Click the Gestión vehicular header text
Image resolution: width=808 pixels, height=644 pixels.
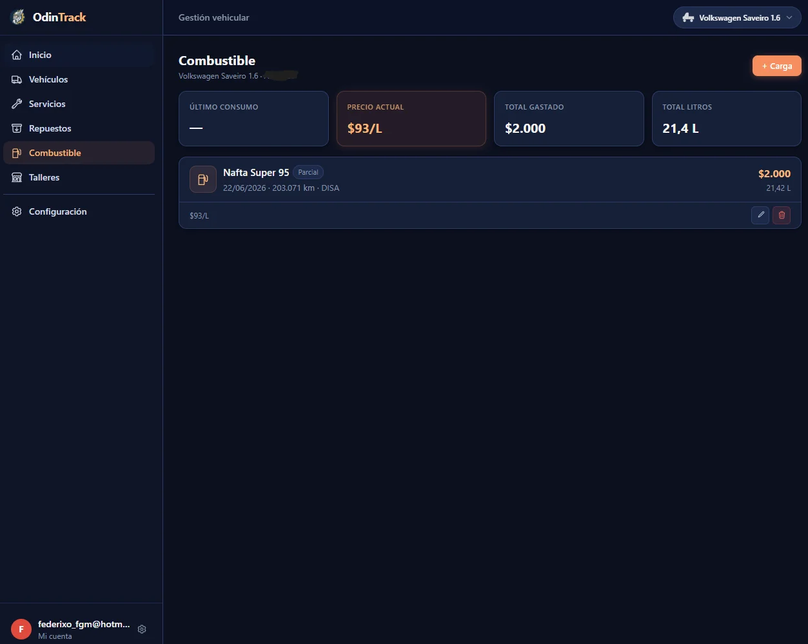point(213,17)
